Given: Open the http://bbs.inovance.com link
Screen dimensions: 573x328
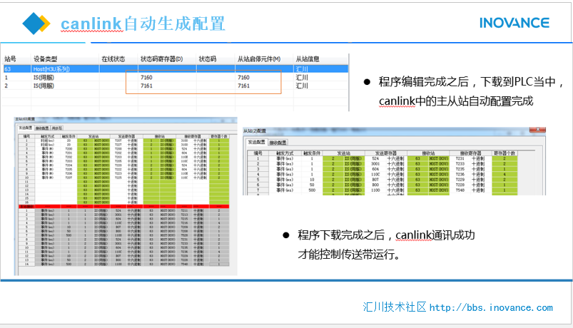Looking at the screenshot, I should pos(491,307).
